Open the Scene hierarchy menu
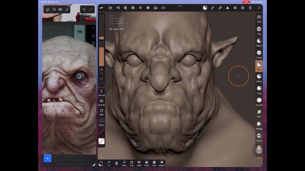Image resolution: width=305 pixels, height=171 pixels. click(118, 8)
